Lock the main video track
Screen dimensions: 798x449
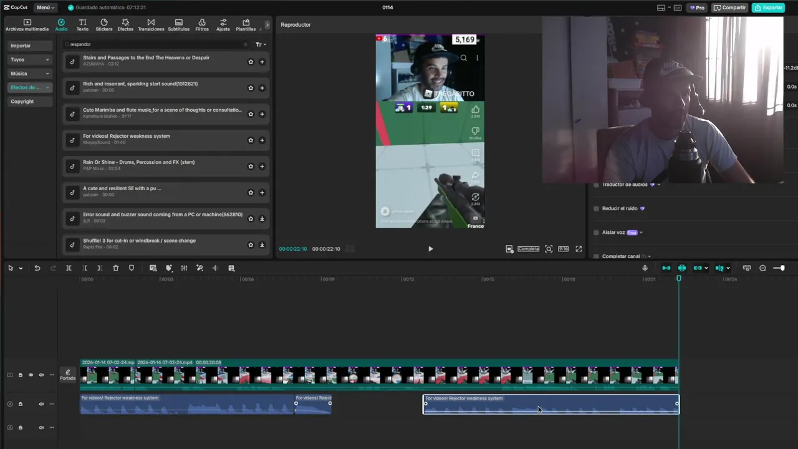(20, 375)
